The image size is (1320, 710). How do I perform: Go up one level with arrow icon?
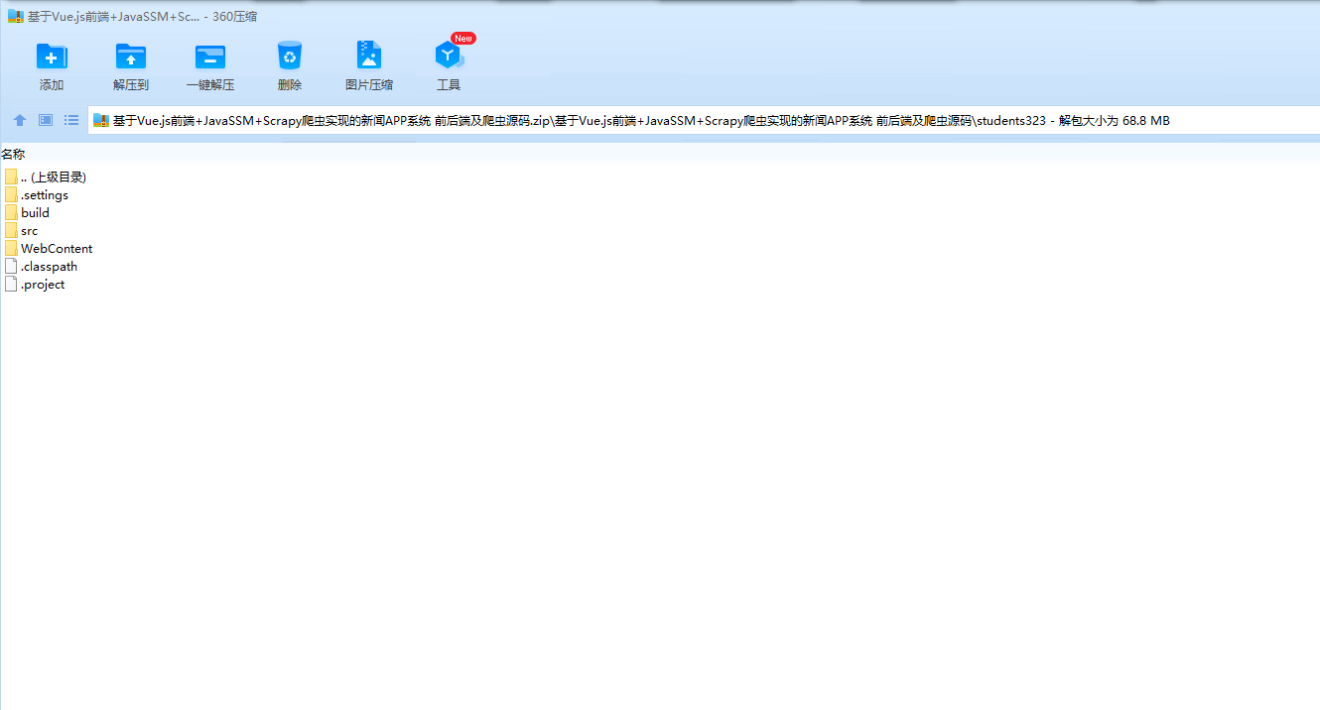(x=20, y=120)
